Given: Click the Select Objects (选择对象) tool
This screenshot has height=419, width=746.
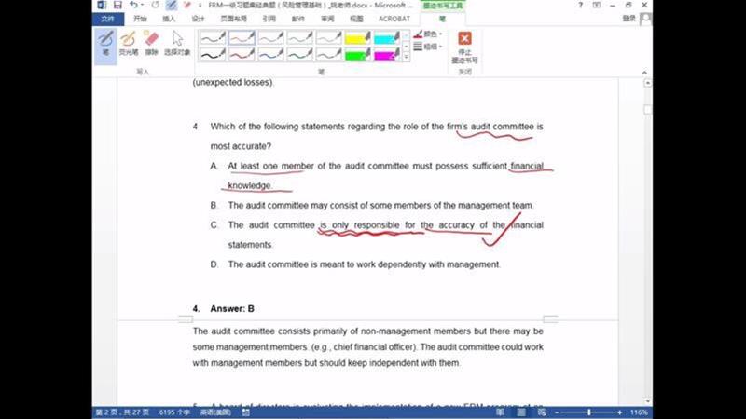Looking at the screenshot, I should tap(177, 43).
